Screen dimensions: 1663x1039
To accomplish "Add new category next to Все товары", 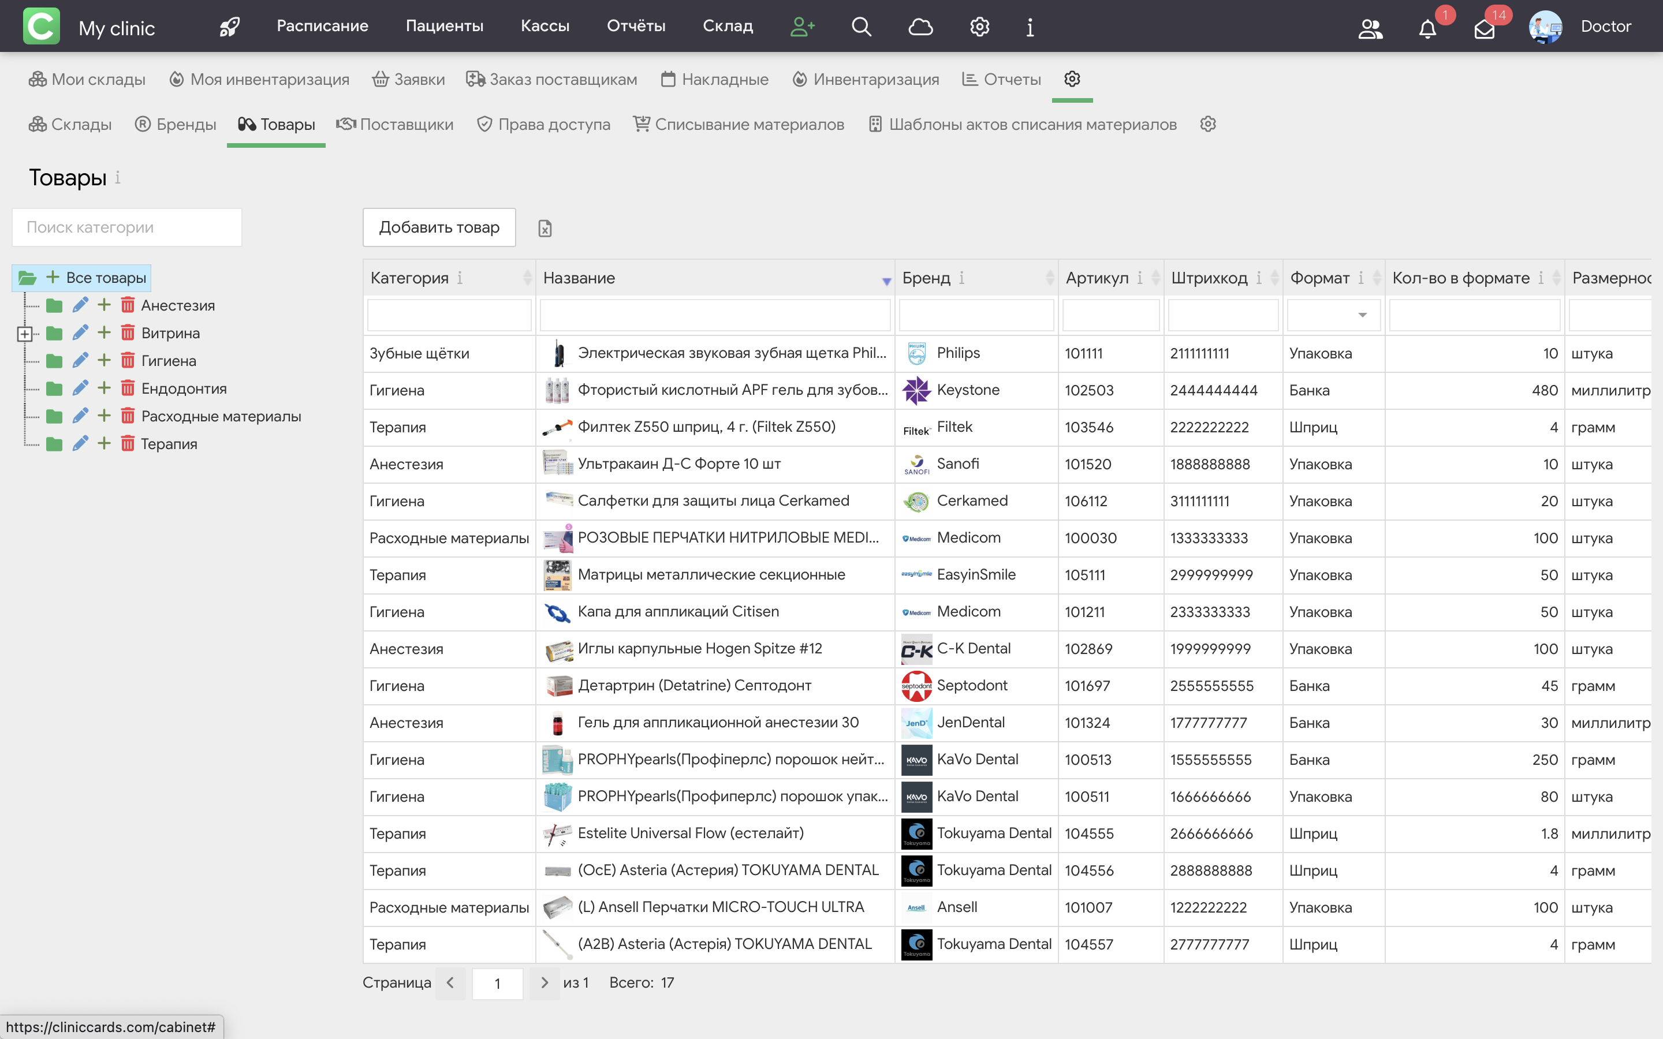I will pos(52,277).
